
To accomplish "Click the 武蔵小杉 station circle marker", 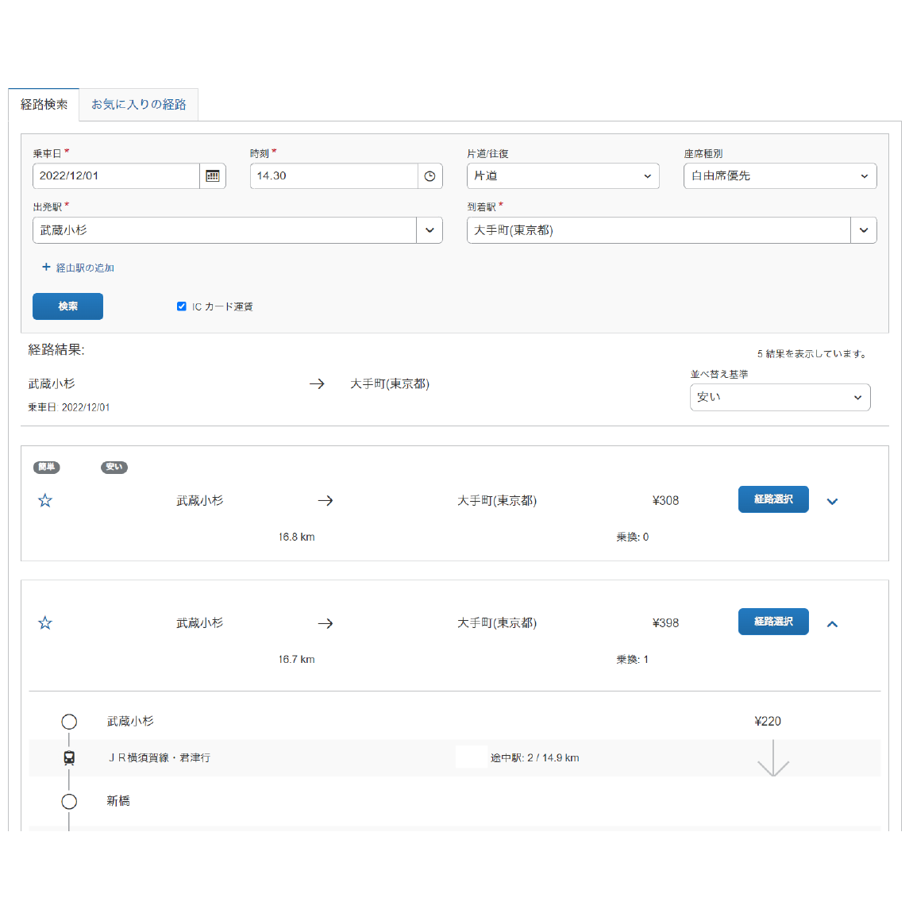I will pyautogui.click(x=69, y=722).
